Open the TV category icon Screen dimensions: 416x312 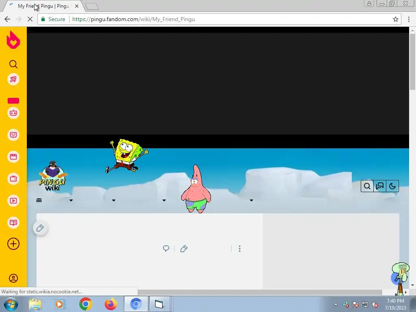13,179
